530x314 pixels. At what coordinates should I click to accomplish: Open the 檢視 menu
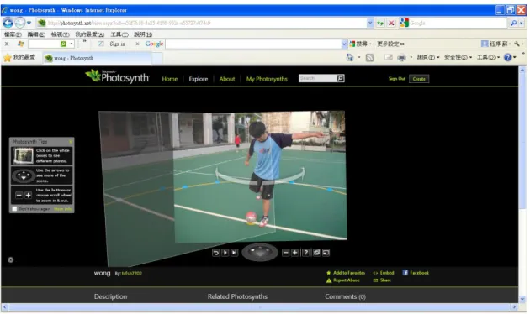pyautogui.click(x=61, y=34)
